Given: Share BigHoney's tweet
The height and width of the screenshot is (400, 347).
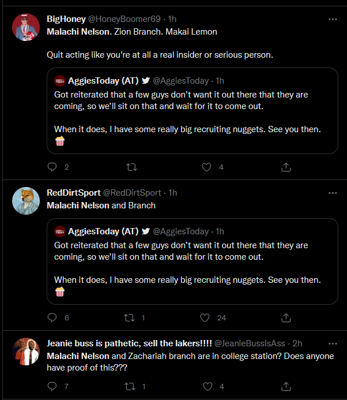Looking at the screenshot, I should click(x=285, y=167).
